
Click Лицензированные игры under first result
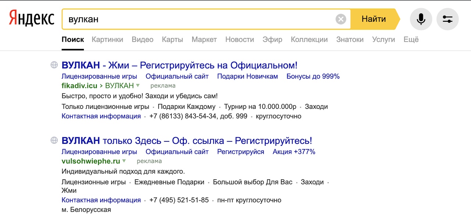(99, 77)
